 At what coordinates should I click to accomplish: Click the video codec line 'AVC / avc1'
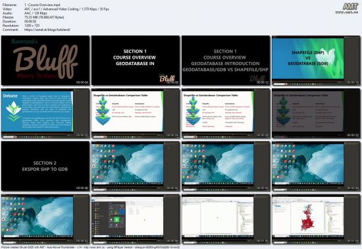pyautogui.click(x=66, y=9)
